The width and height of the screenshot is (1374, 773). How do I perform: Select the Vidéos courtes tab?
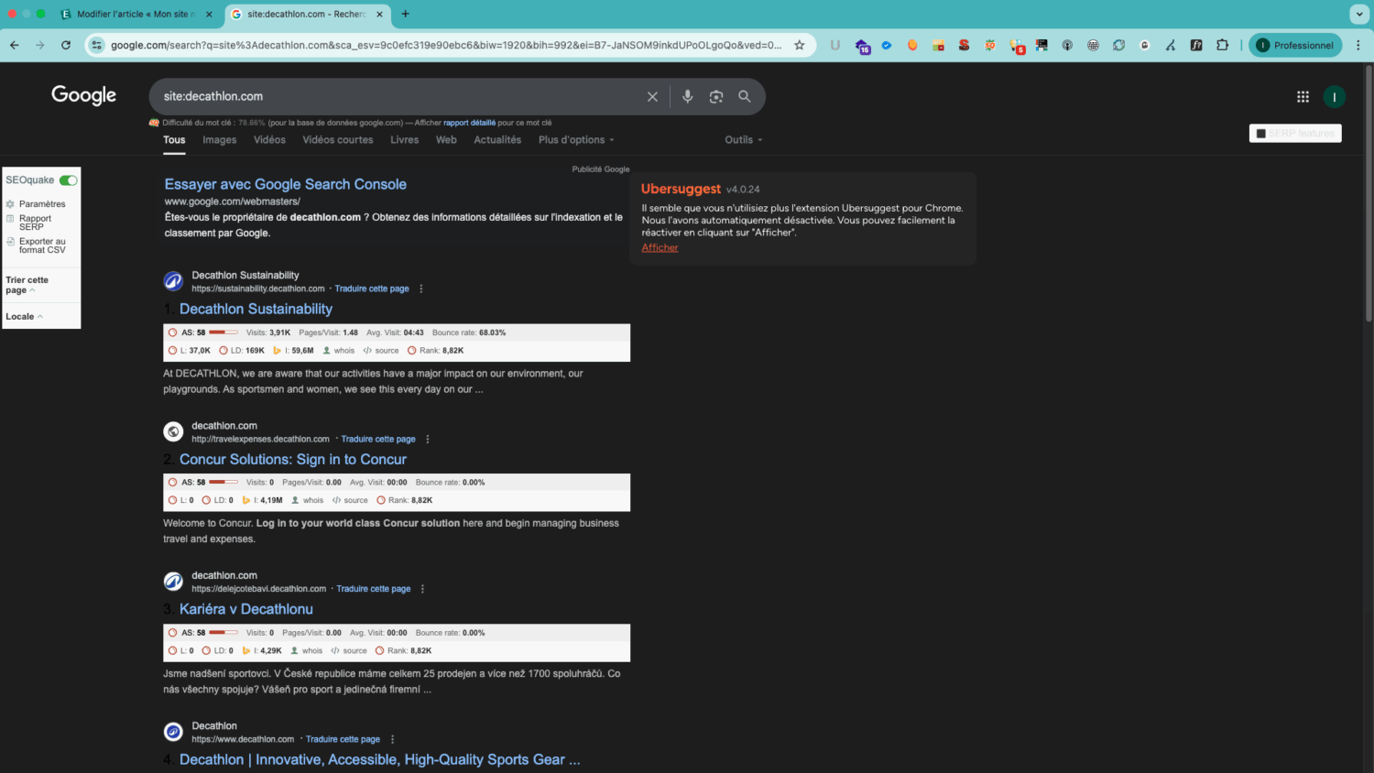[x=338, y=140]
